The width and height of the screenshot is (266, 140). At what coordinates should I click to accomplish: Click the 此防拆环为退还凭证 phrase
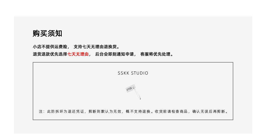tap(66, 111)
